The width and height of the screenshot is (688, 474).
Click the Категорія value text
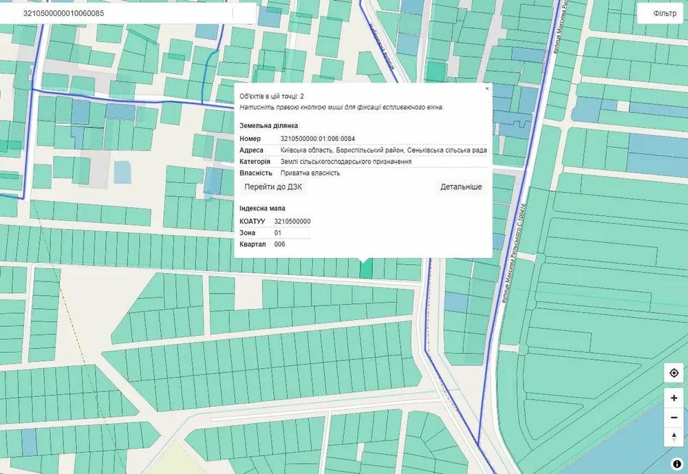(346, 162)
